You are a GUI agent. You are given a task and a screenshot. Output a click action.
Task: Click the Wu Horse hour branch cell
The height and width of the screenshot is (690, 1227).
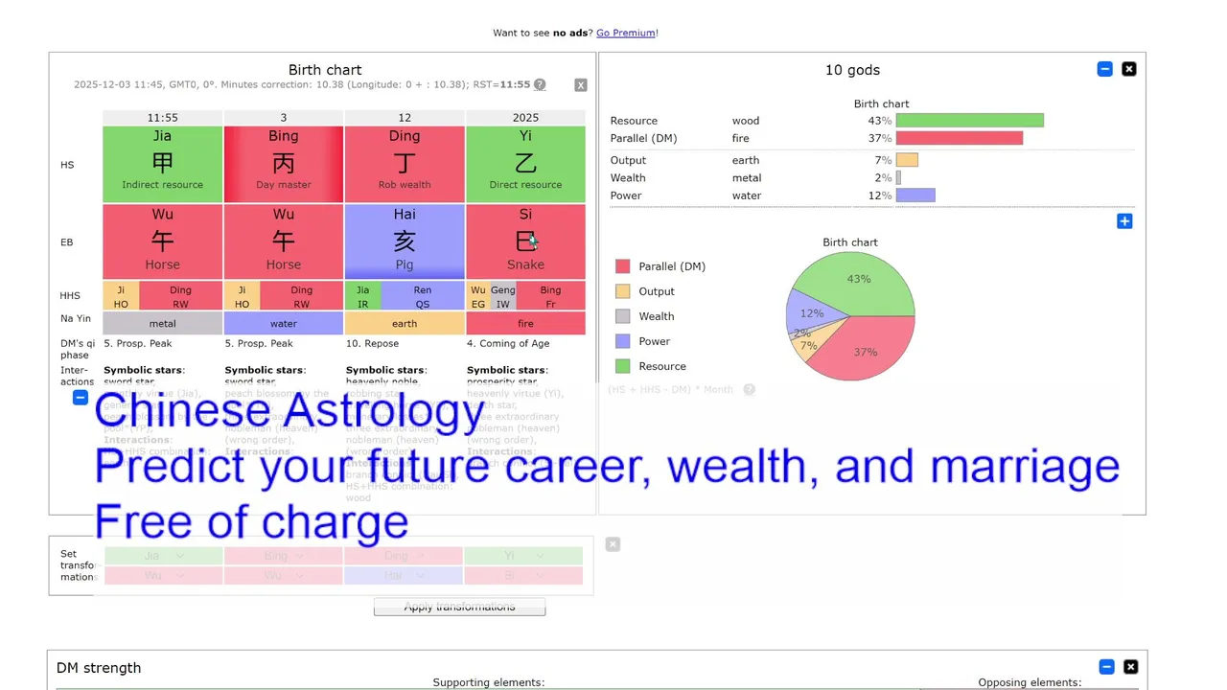[x=162, y=241]
